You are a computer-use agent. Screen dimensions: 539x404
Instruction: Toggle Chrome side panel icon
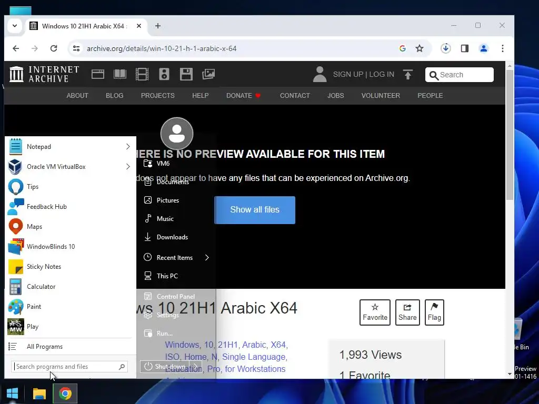[x=465, y=48]
